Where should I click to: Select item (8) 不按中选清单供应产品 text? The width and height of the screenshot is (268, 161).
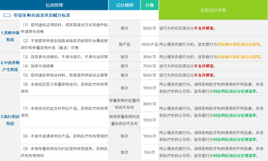point(65,136)
